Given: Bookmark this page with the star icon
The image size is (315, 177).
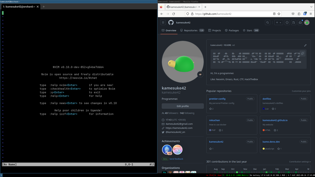Looking at the screenshot, I should (279, 14).
